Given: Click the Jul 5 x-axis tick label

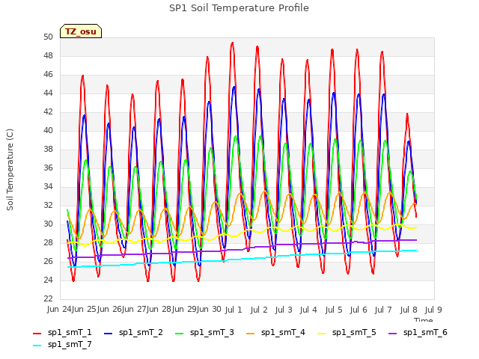Looking at the screenshot, I should pyautogui.click(x=334, y=310).
